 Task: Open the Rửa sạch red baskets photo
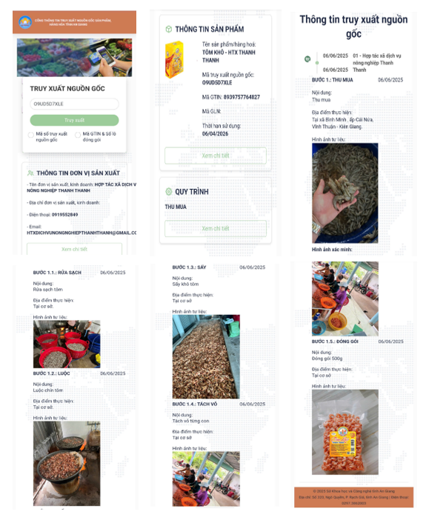click(x=67, y=344)
